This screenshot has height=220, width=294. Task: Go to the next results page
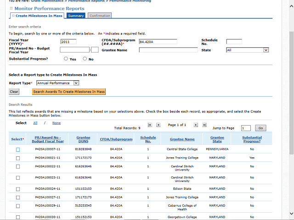coord(196,125)
